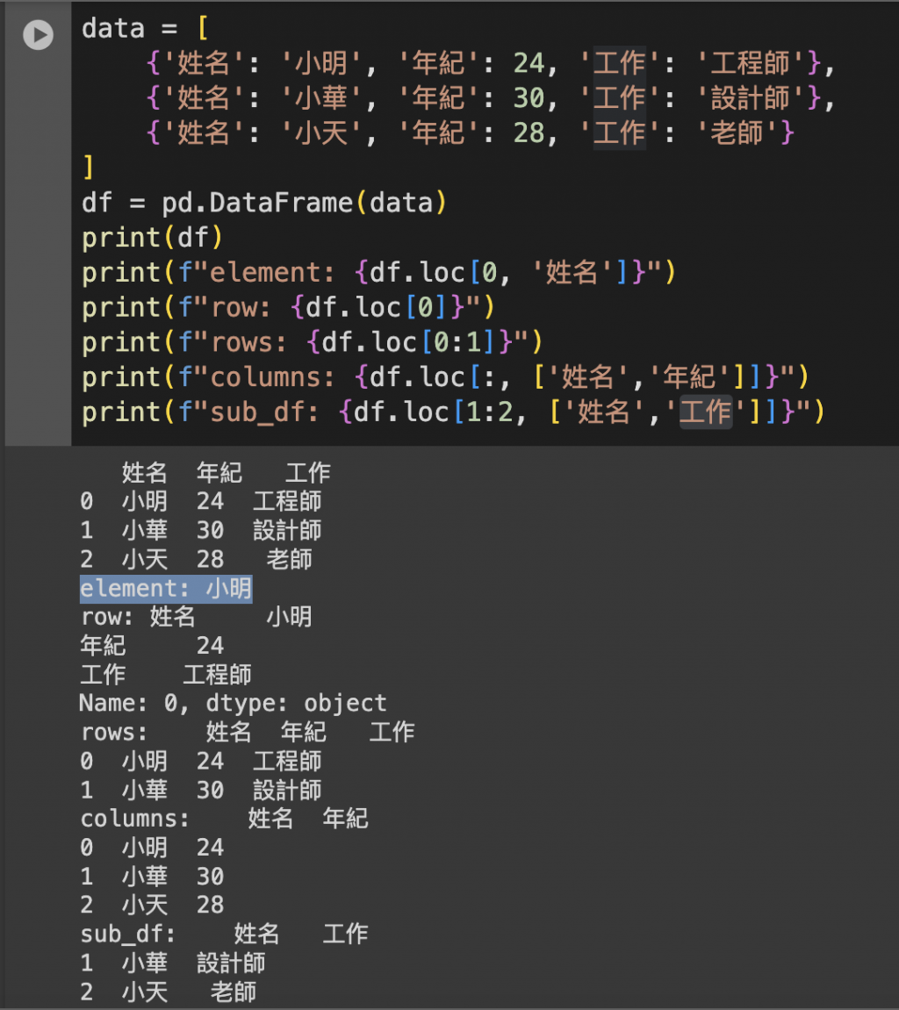Click highlighted 'element: 小明' output line
This screenshot has height=1010, width=899.
(166, 589)
